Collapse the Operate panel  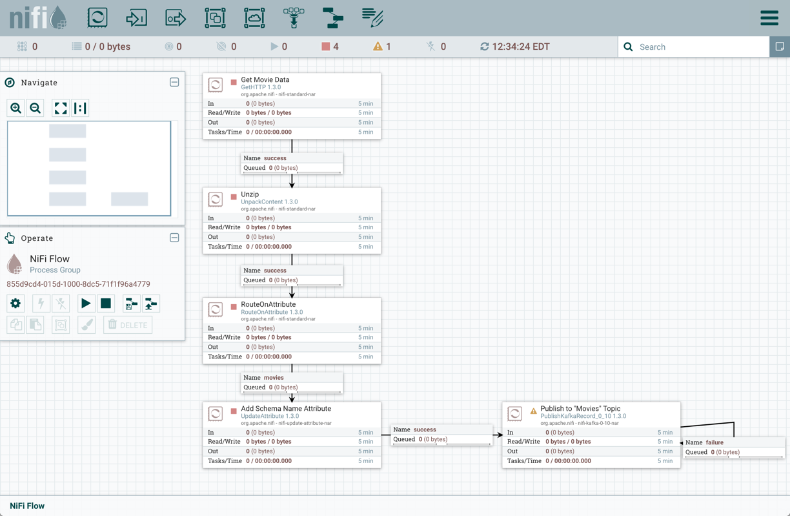coord(174,238)
